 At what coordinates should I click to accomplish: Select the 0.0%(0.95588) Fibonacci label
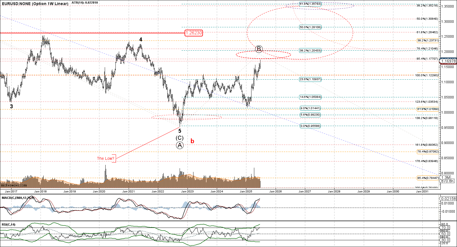pyautogui.click(x=310, y=126)
